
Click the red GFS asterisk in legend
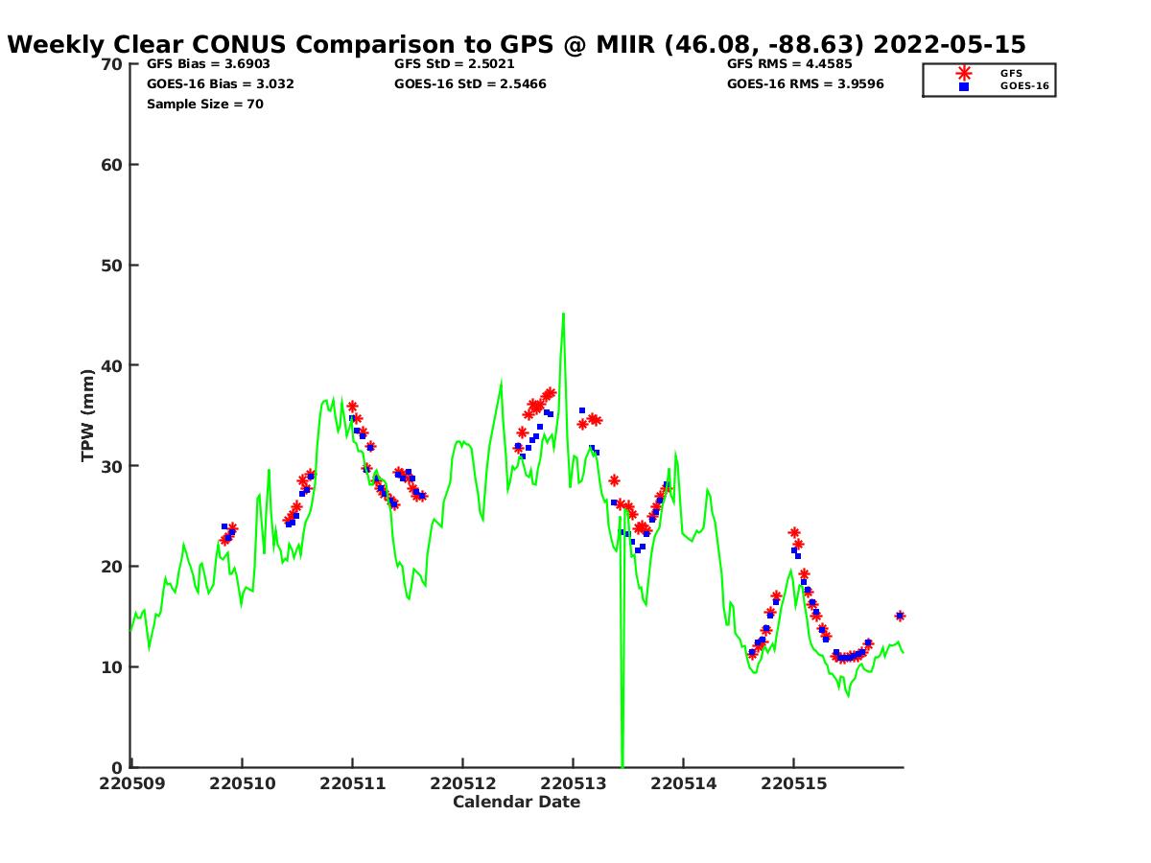point(963,73)
